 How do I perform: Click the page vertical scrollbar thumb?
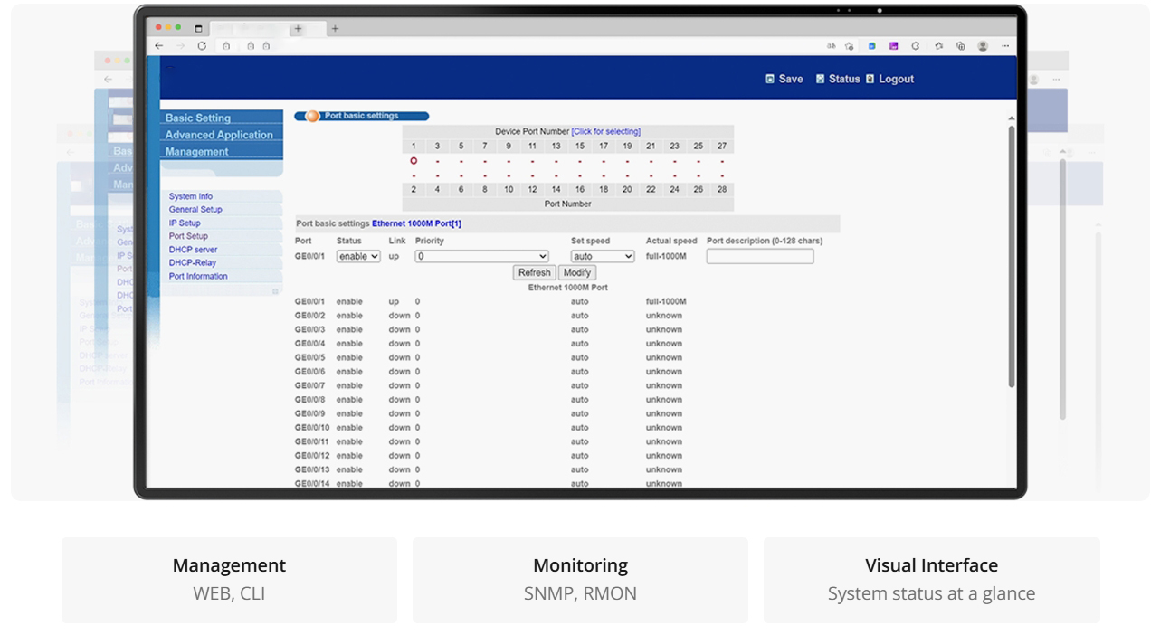[1012, 257]
